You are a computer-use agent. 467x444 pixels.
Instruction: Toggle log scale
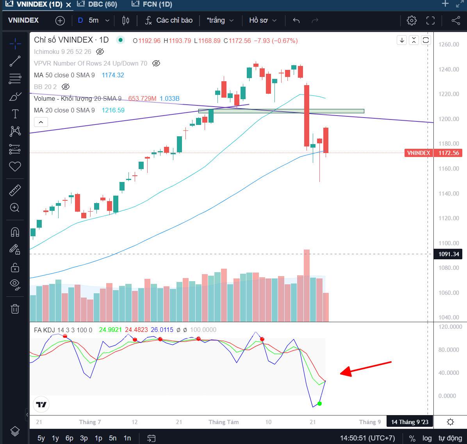[x=427, y=438]
